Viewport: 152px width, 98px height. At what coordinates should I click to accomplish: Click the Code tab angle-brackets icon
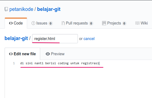point(11,23)
